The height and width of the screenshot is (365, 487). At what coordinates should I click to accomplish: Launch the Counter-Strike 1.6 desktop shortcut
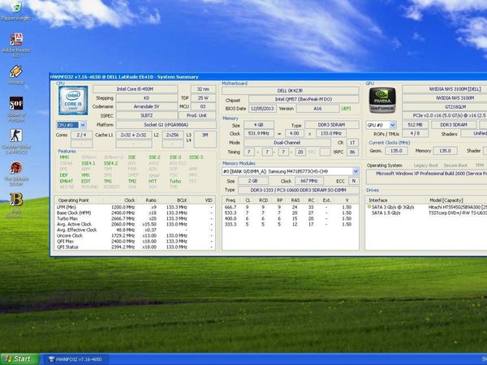(16, 141)
